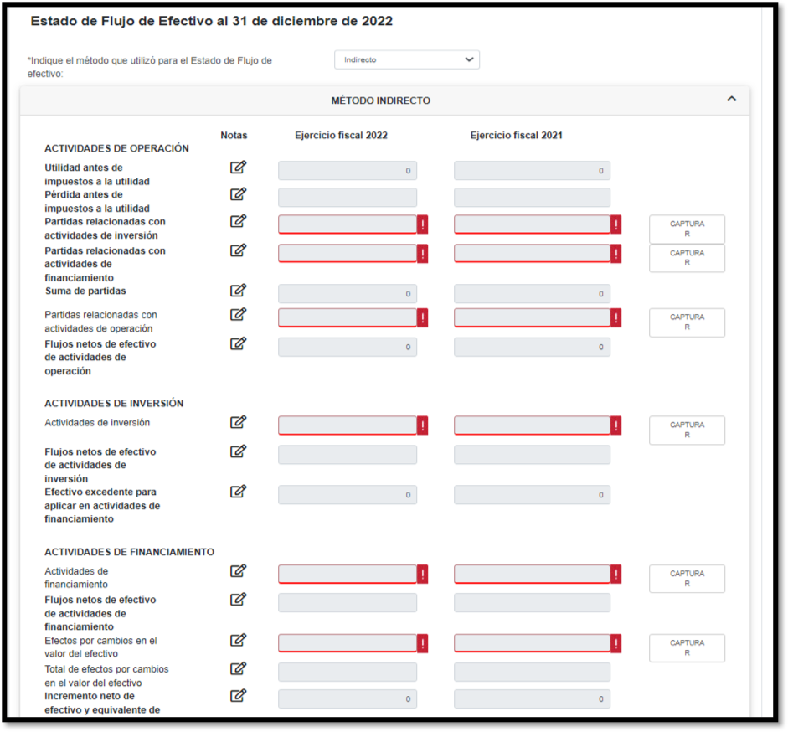Select 2022 field for Actividades de financiamiento

click(348, 575)
